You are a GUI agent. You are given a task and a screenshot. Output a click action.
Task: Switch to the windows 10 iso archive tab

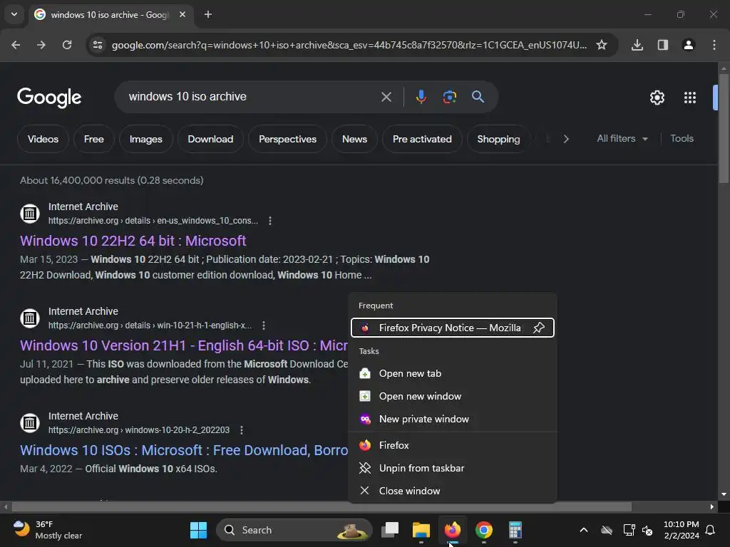[x=110, y=15]
